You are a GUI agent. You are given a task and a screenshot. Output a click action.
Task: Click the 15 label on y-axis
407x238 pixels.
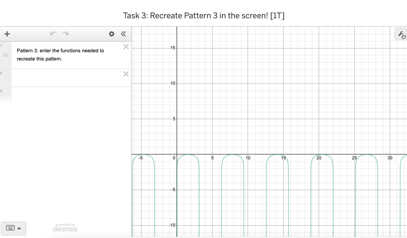coord(173,48)
